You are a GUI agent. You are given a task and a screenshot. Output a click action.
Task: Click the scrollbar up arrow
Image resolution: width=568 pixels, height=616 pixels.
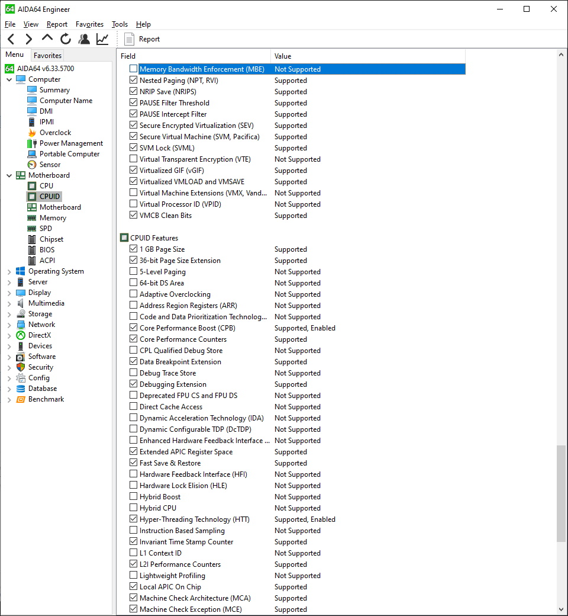click(x=561, y=55)
